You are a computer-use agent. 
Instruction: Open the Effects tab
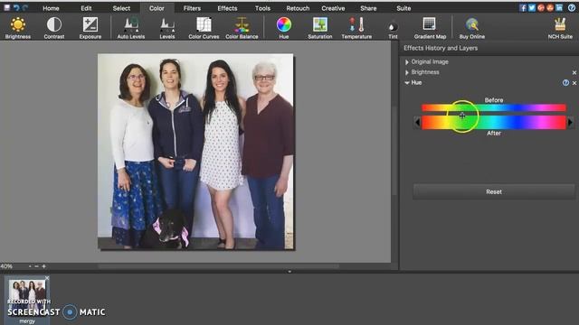(227, 8)
